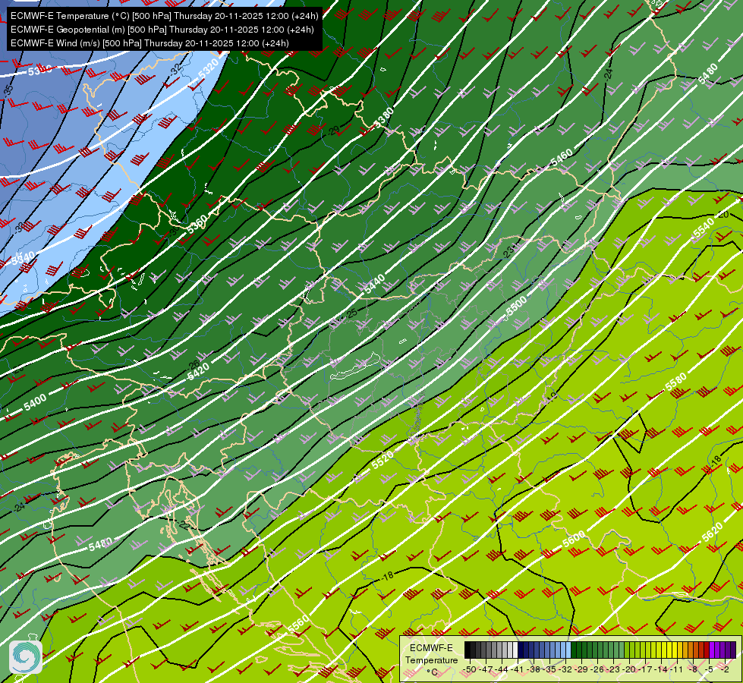The height and width of the screenshot is (683, 743).
Task: Click the 5500 geopotential contour label
Action: pos(517,306)
